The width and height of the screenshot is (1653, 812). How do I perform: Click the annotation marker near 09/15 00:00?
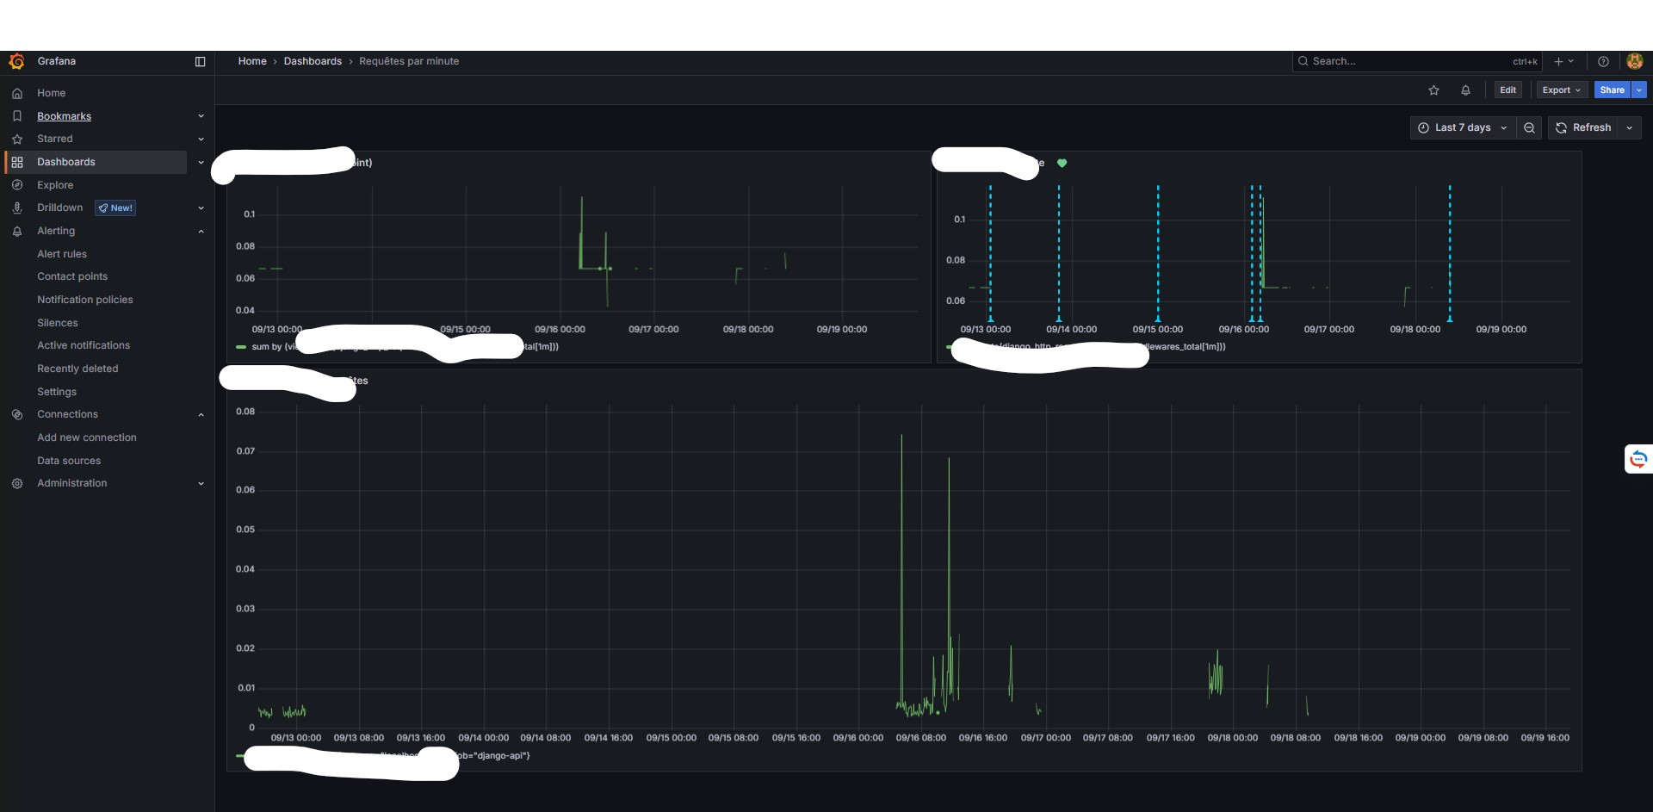click(1158, 319)
